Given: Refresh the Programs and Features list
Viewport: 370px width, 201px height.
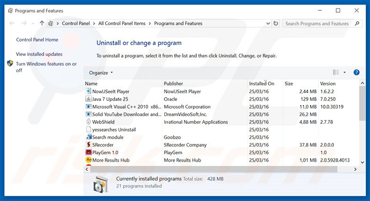Looking at the screenshot, I should coord(275,23).
